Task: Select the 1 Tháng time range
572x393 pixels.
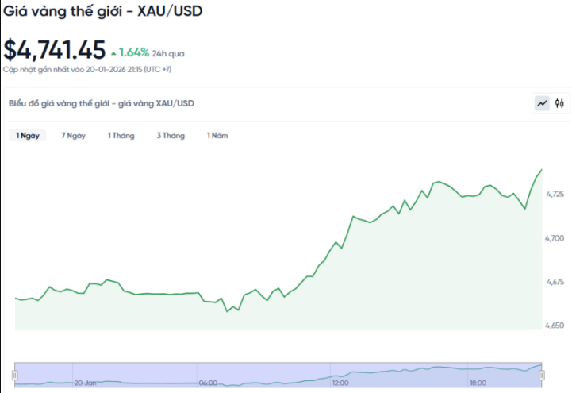Action: click(x=121, y=136)
